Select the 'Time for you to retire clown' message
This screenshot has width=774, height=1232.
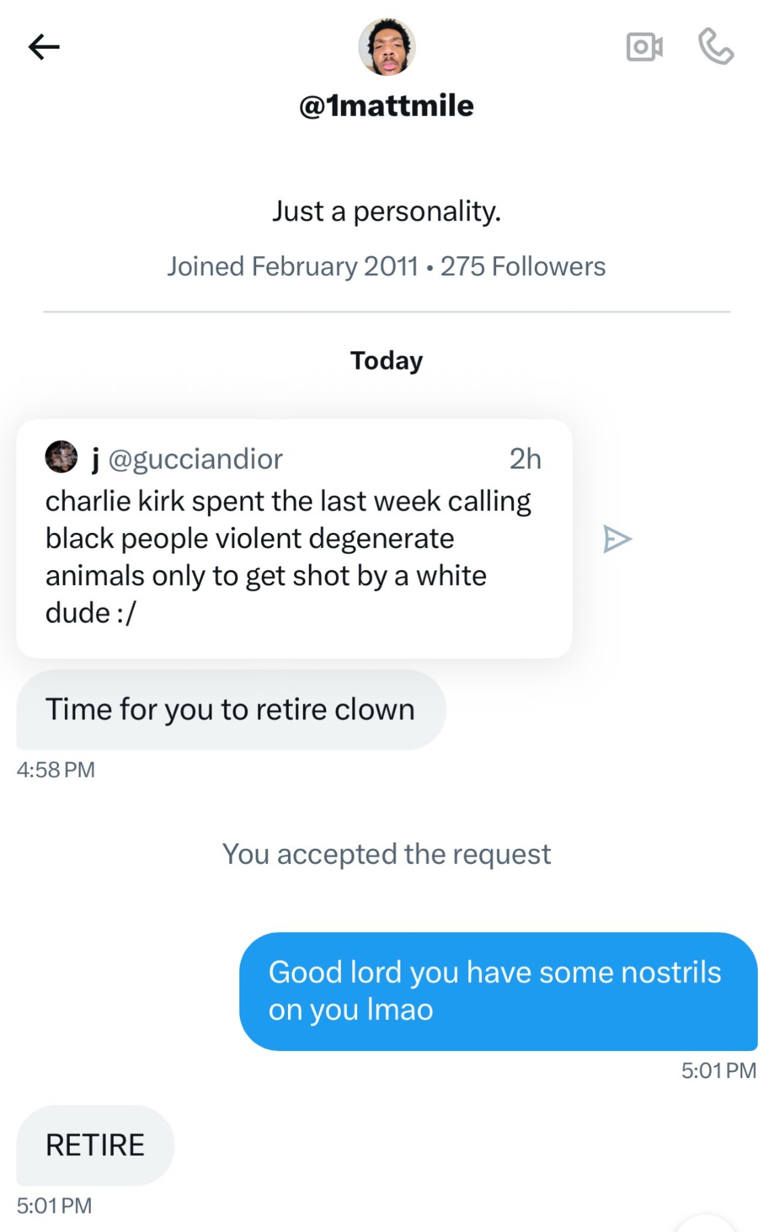(x=231, y=709)
